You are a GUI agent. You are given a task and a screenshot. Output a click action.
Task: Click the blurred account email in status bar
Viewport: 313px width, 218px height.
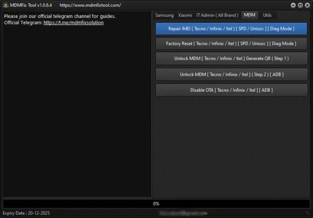(x=183, y=213)
